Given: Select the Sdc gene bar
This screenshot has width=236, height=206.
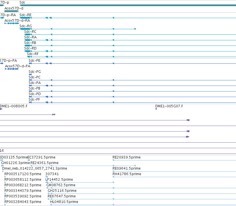Looking at the screenshot, I should (128, 5).
